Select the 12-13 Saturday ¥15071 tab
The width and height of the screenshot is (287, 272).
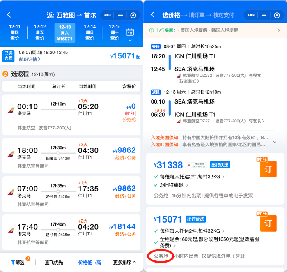[x=65, y=32]
